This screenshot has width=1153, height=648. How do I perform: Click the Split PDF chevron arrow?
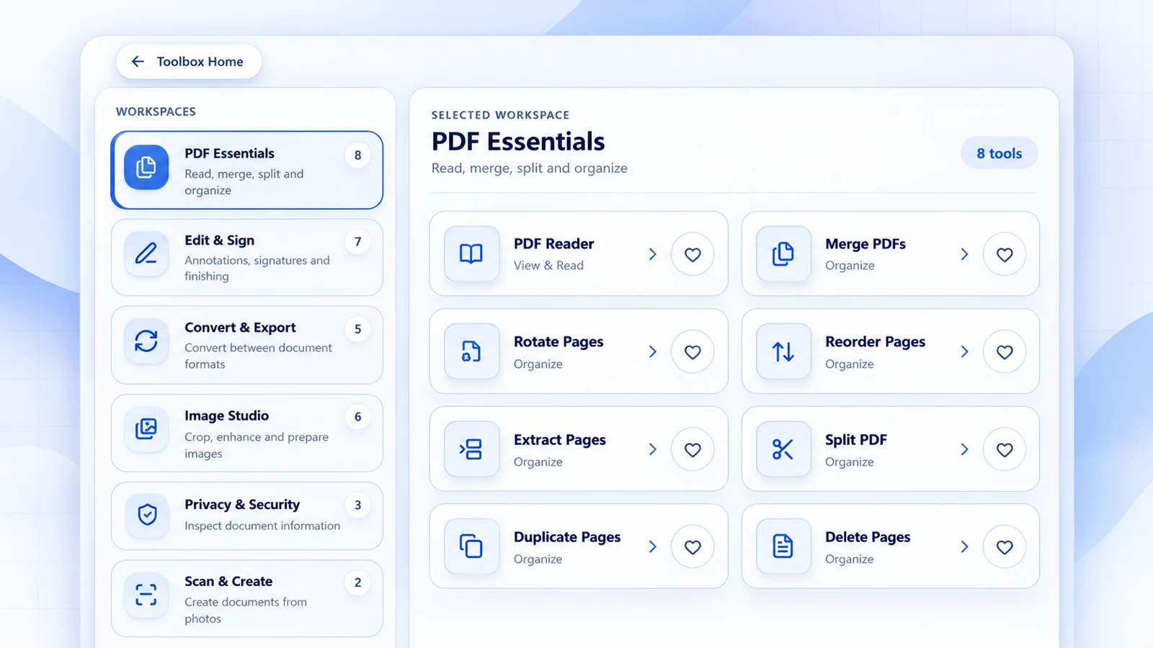(x=965, y=449)
